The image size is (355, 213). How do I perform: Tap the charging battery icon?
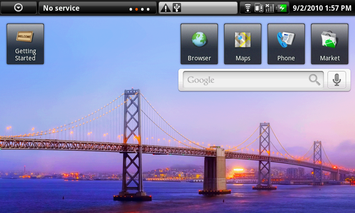[x=282, y=8]
